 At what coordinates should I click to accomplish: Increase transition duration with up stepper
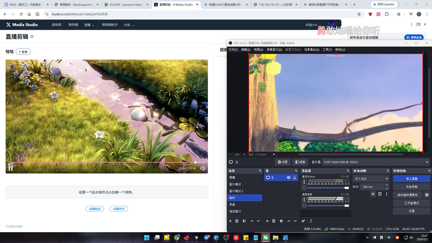tap(387, 185)
